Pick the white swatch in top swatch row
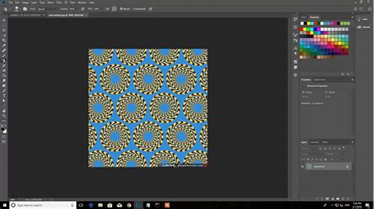 [x=302, y=23]
